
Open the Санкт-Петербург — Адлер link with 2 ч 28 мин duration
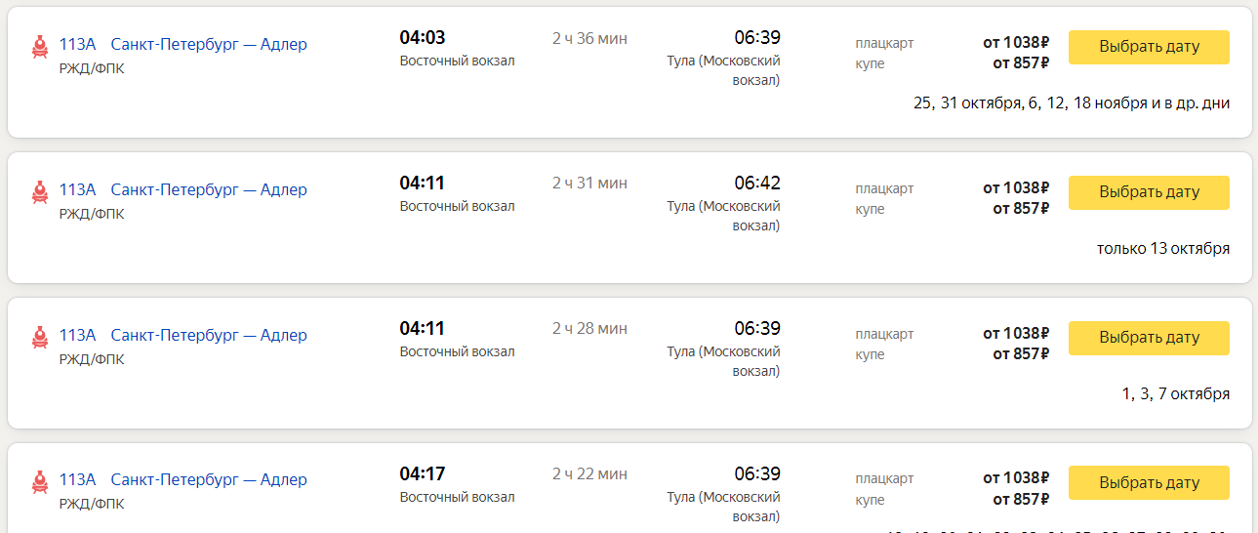[209, 335]
